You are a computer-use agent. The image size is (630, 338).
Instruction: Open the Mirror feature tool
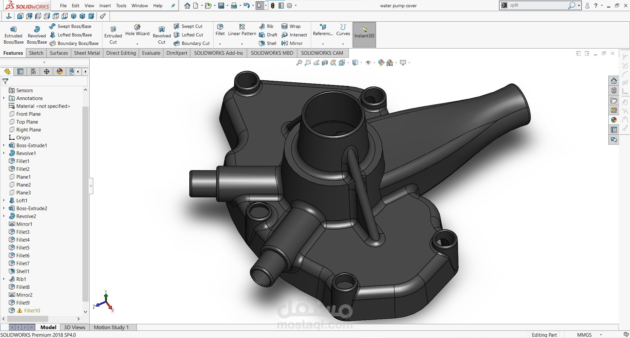[292, 43]
